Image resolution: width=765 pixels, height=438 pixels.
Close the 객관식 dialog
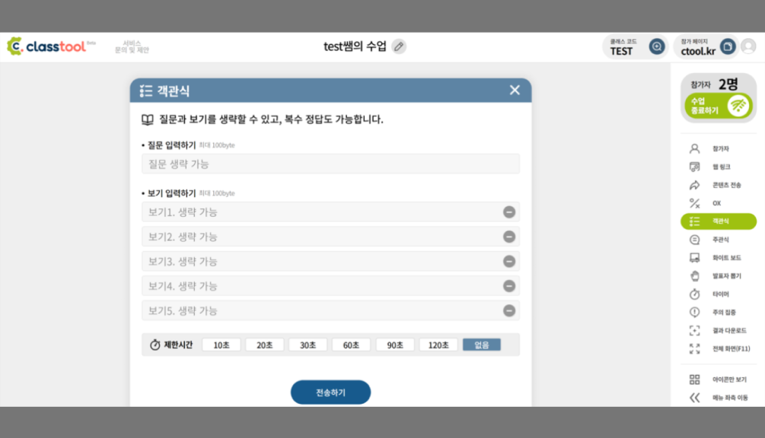(515, 90)
